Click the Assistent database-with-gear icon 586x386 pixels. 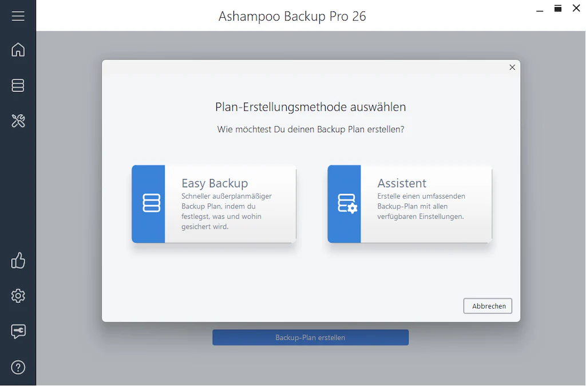point(347,203)
